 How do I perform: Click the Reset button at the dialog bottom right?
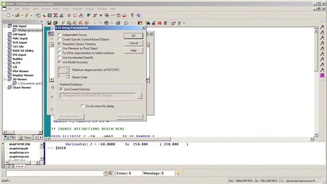coord(130,117)
